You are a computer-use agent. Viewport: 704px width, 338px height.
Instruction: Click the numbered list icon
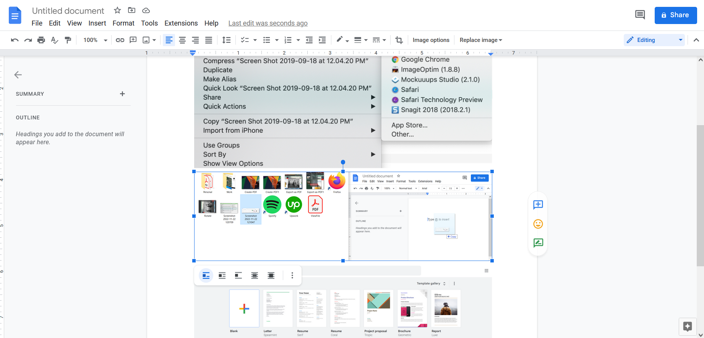click(x=288, y=40)
